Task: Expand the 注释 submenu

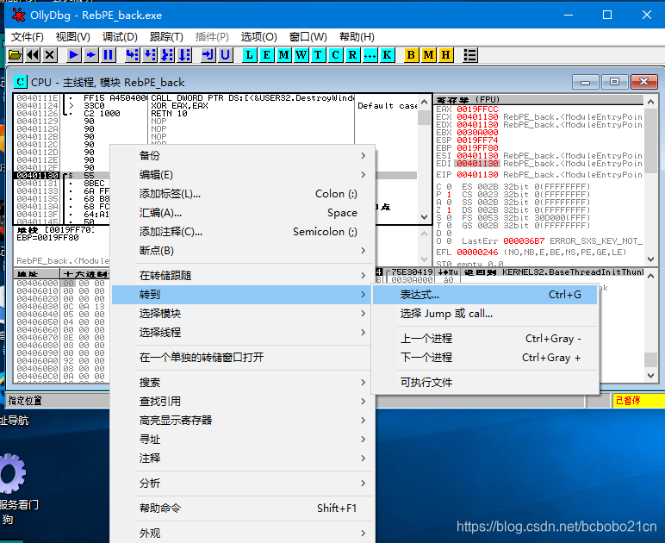Action: coord(243,459)
